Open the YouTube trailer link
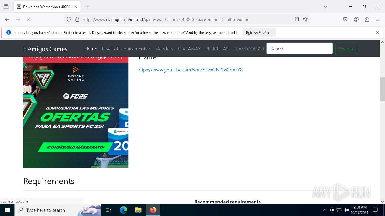 190,70
